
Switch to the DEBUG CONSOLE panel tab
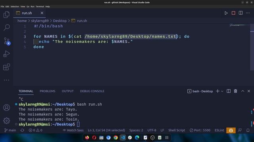(92, 91)
